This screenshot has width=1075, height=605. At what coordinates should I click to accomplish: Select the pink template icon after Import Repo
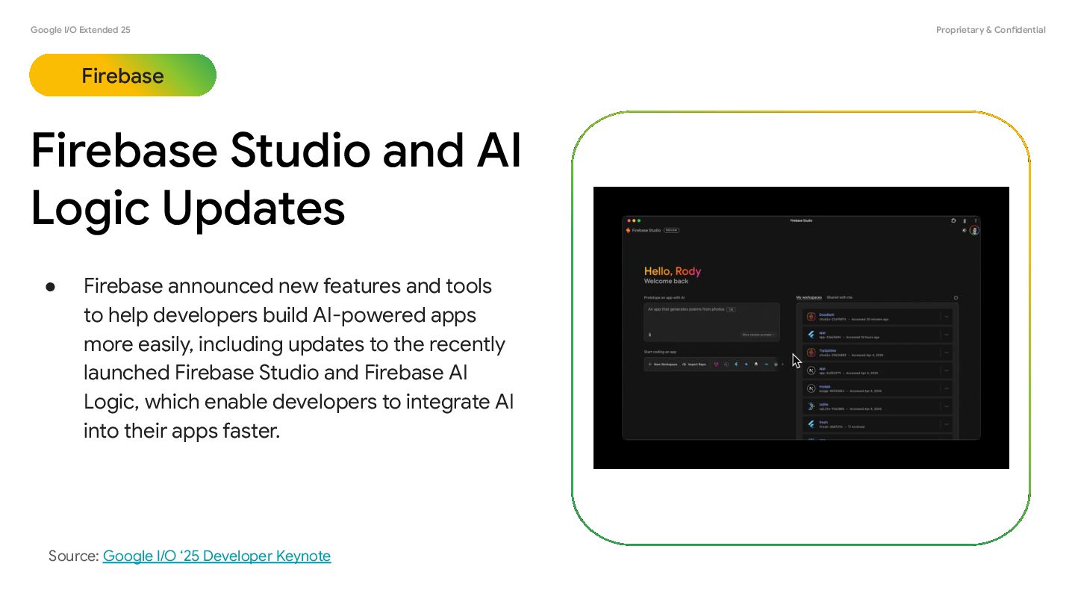pos(716,364)
